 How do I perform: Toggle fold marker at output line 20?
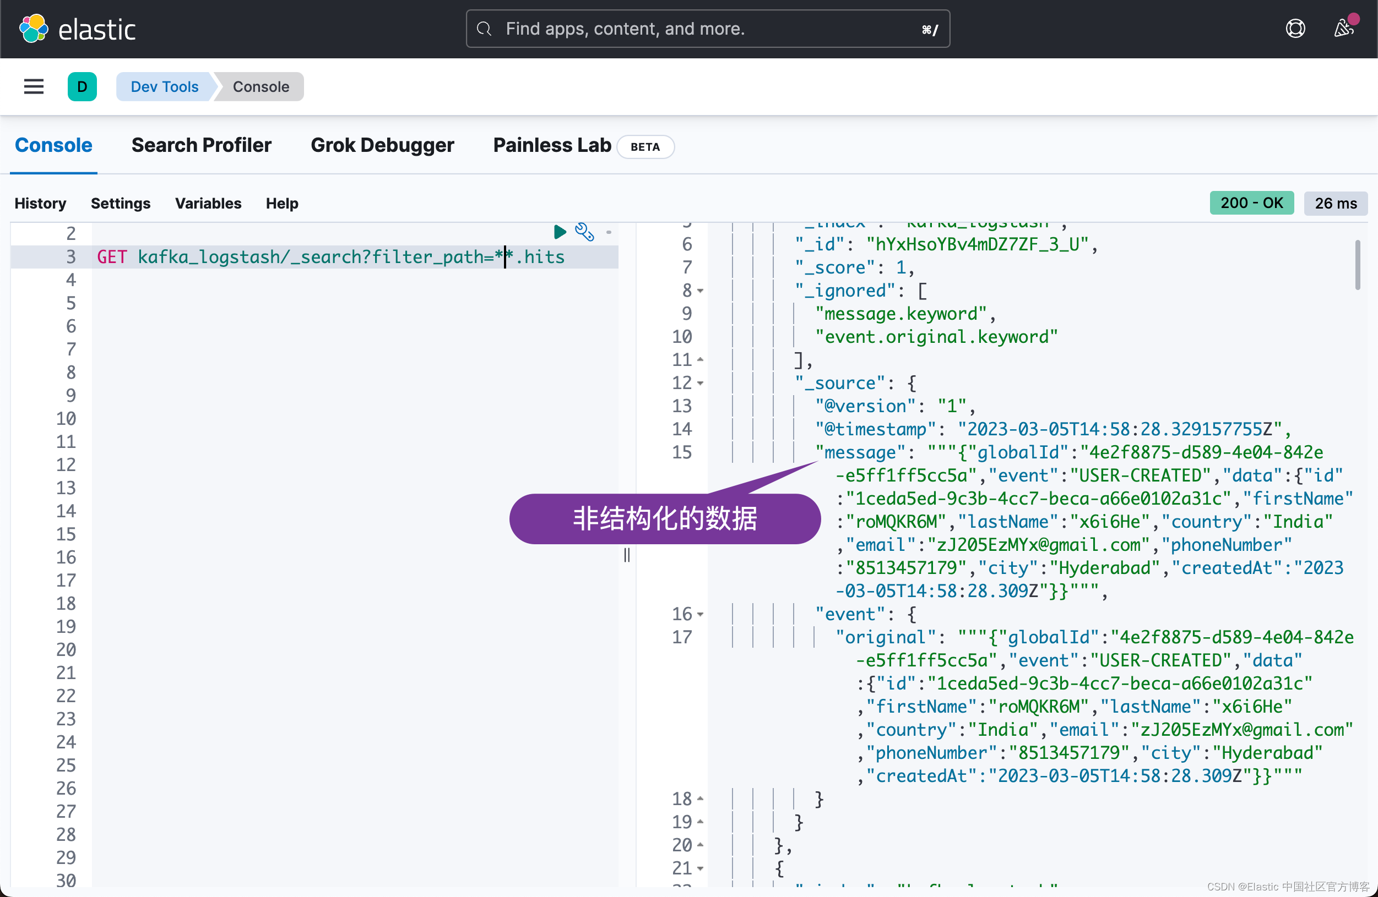pos(700,845)
